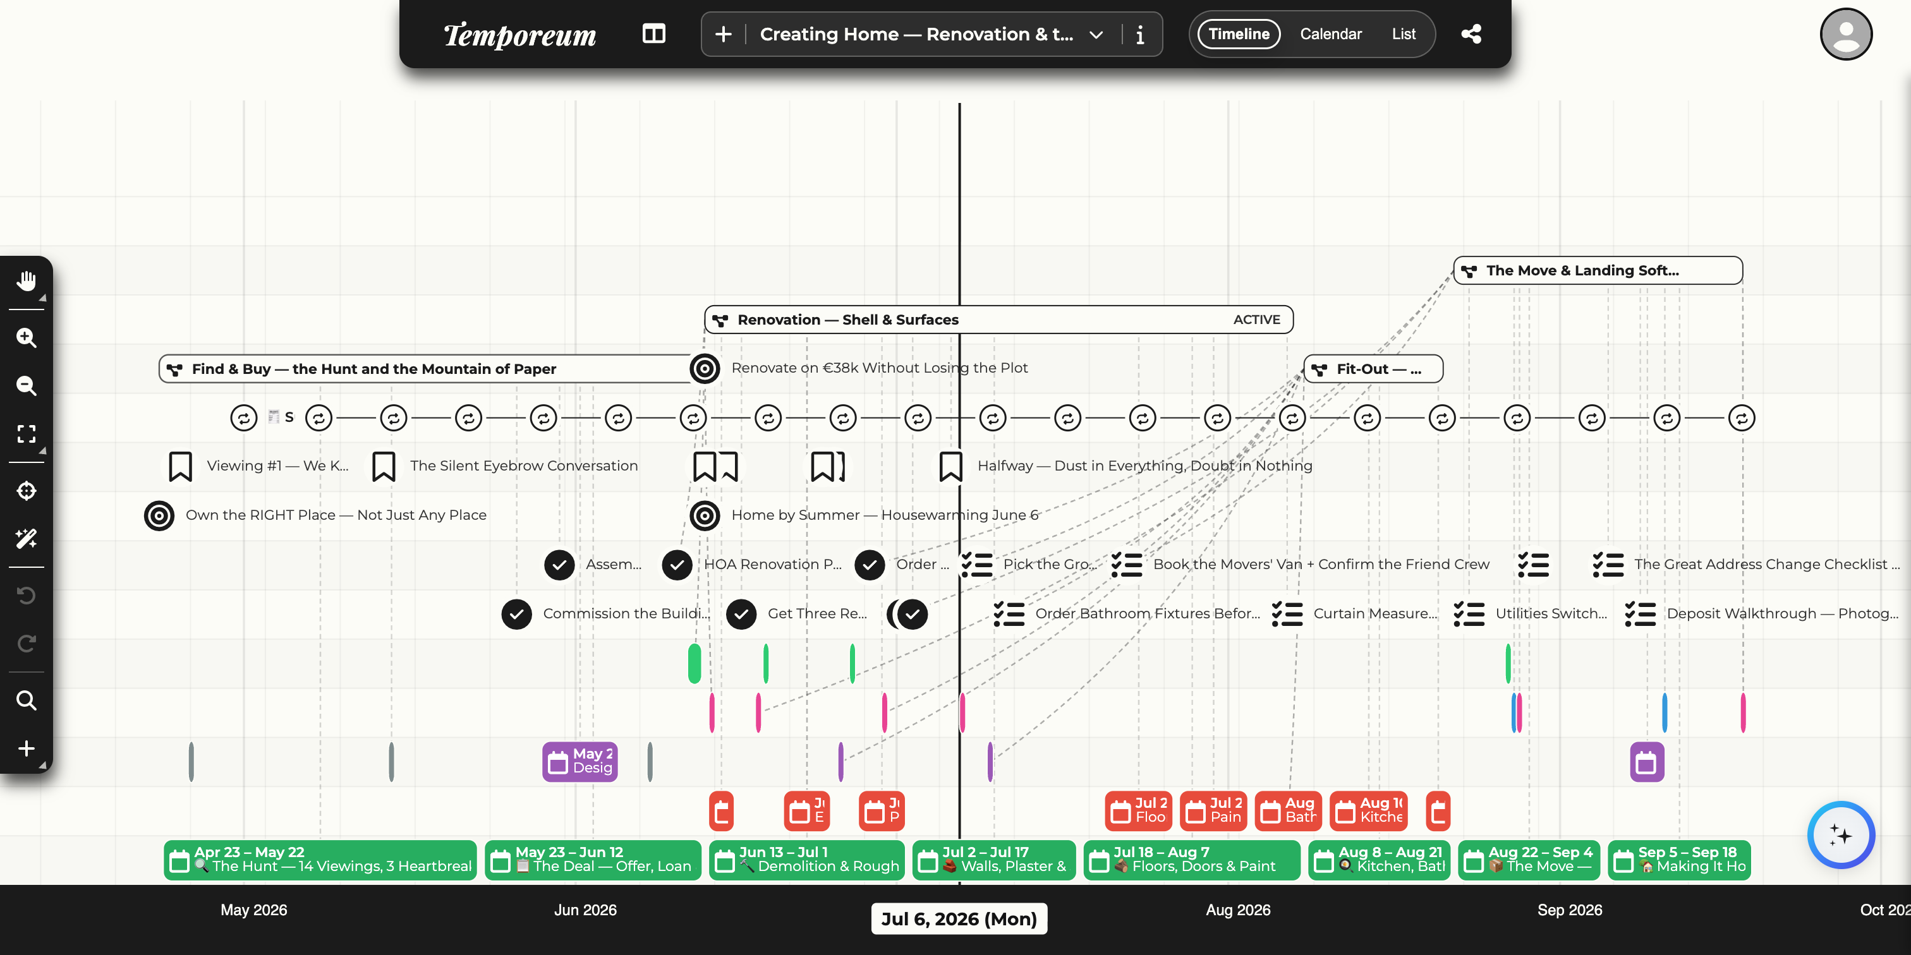Open Jun 13 – Jul 1 Demolition event
The image size is (1911, 955).
click(806, 860)
